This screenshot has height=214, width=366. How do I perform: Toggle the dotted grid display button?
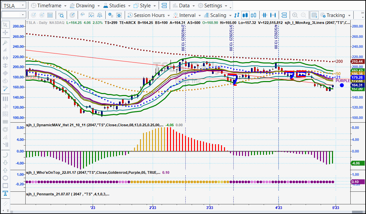tap(314, 15)
